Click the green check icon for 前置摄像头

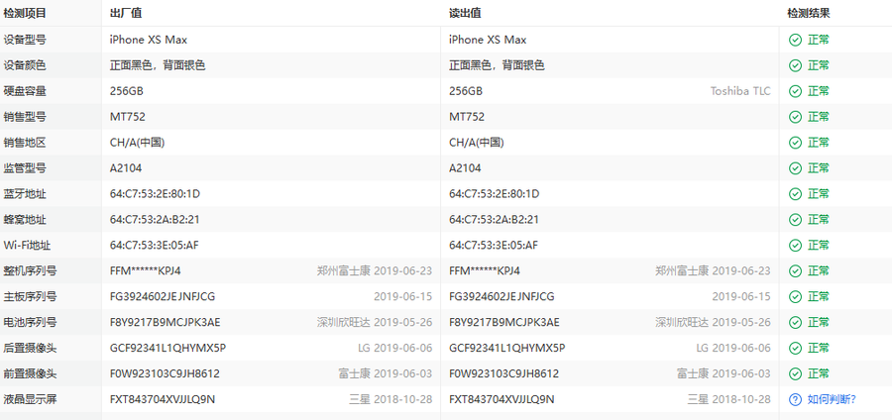pos(795,374)
